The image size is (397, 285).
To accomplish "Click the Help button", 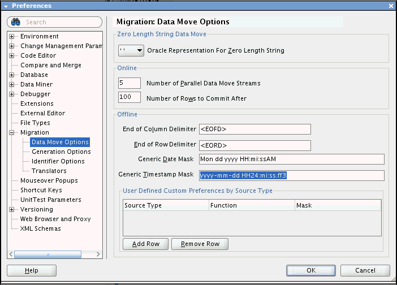I will click(x=32, y=270).
